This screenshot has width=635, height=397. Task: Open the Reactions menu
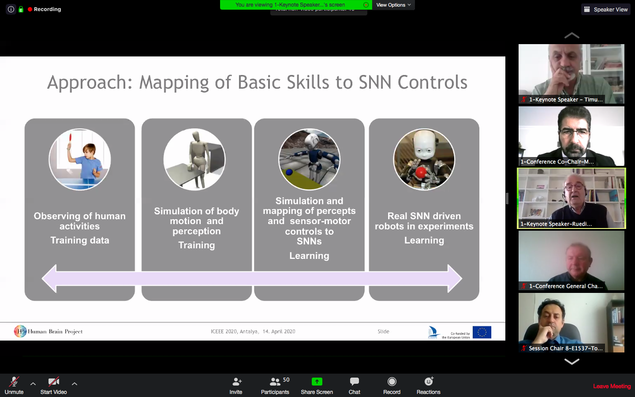428,382
